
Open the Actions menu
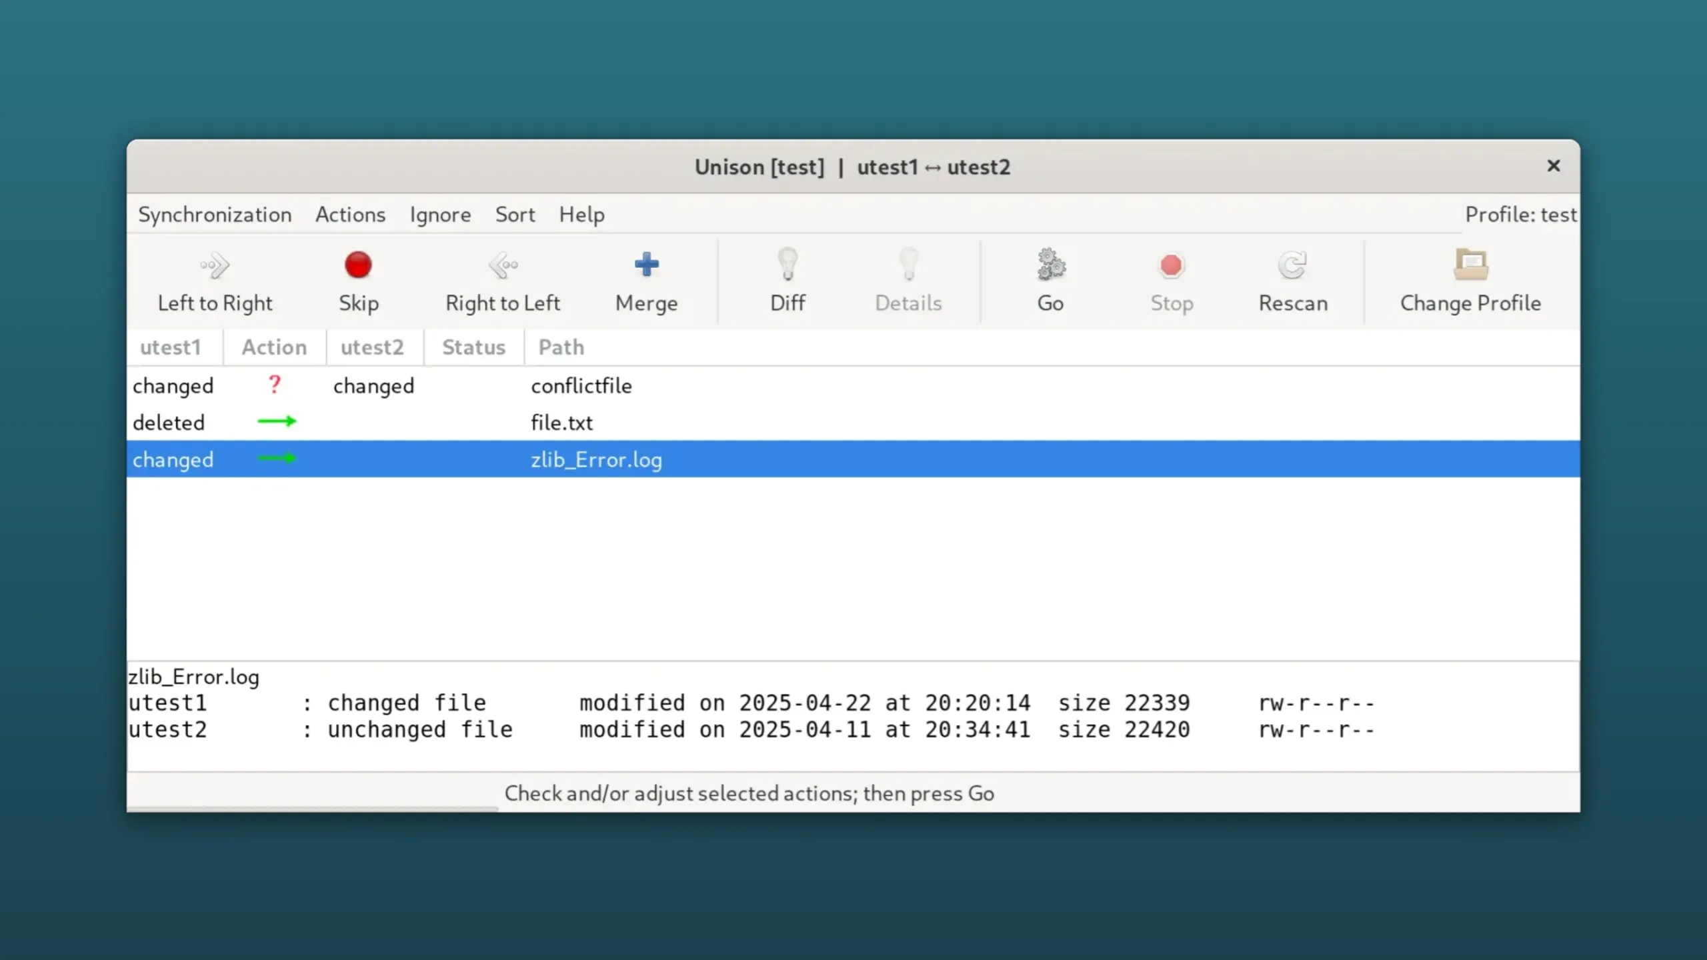(350, 215)
